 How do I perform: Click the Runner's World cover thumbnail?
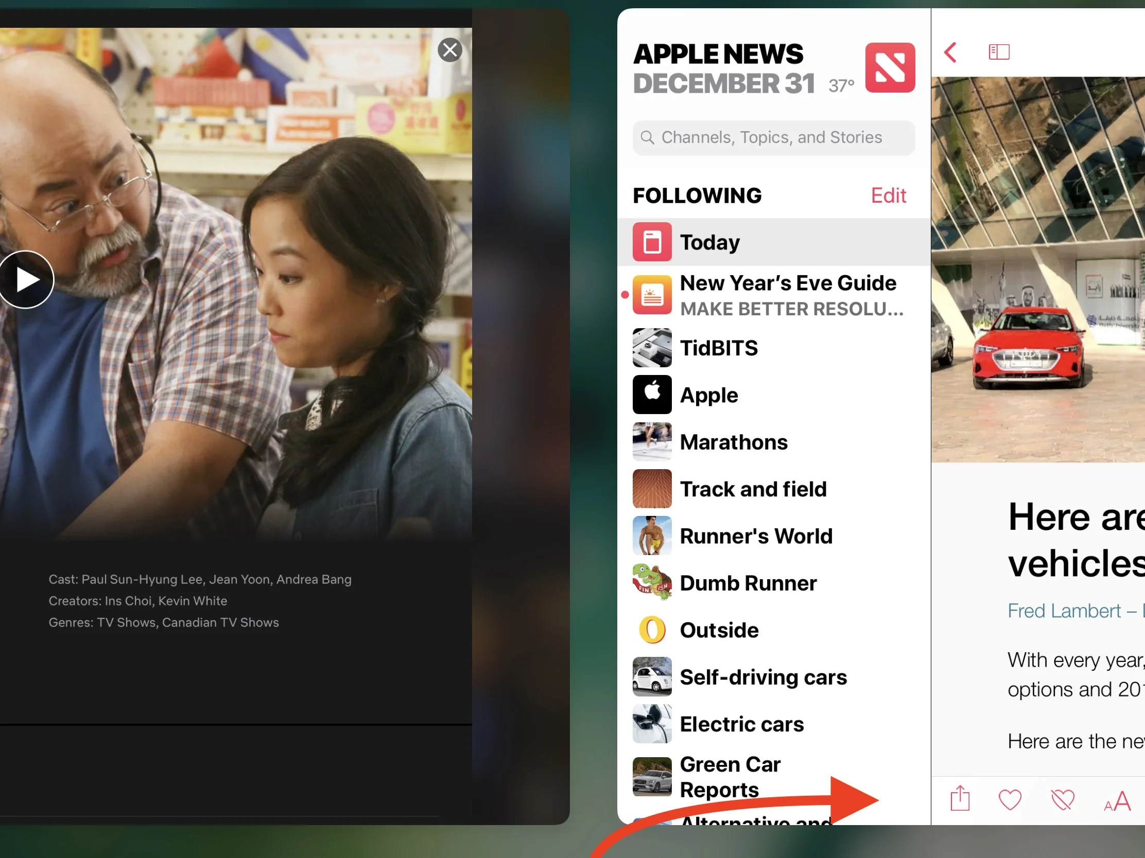pyautogui.click(x=652, y=537)
